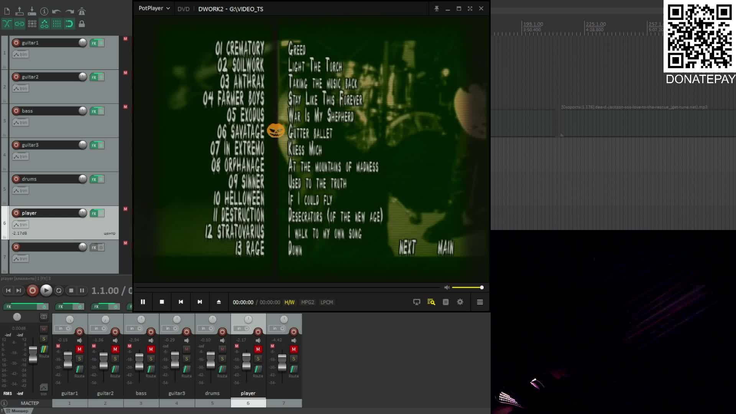Image resolution: width=736 pixels, height=414 pixels.
Task: Click the PotPlayer seek bar
Action: [x=288, y=287]
